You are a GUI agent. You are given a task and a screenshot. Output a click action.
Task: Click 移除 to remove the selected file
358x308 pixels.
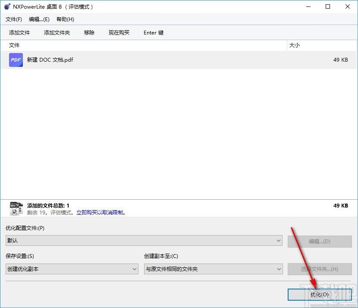click(89, 33)
